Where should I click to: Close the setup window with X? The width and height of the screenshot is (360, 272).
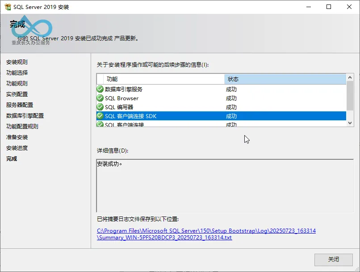coord(349,7)
